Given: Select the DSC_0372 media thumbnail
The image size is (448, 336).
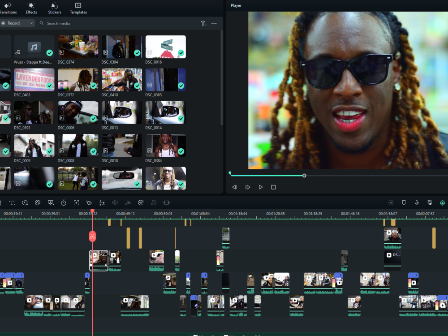Looking at the screenshot, I should [x=78, y=80].
